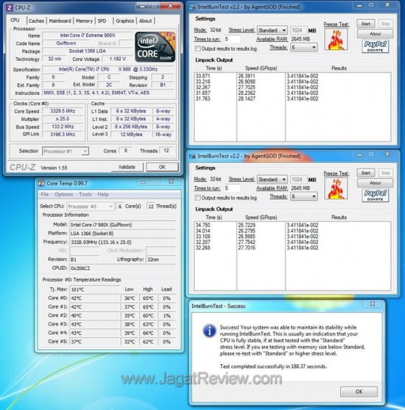Open the Tools menu in Core Temp

coord(85,194)
